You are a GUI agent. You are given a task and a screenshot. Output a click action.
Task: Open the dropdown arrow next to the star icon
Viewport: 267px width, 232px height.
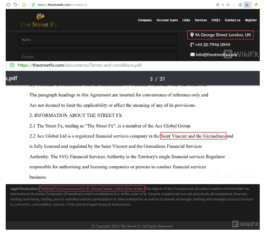[x=233, y=5]
